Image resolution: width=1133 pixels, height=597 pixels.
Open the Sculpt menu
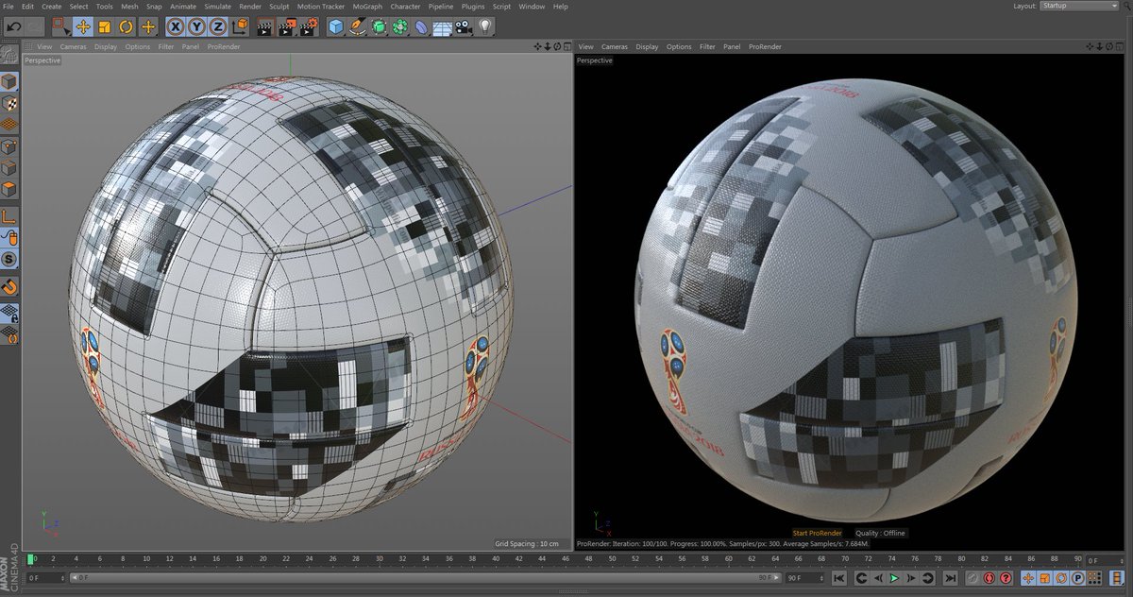pos(279,7)
